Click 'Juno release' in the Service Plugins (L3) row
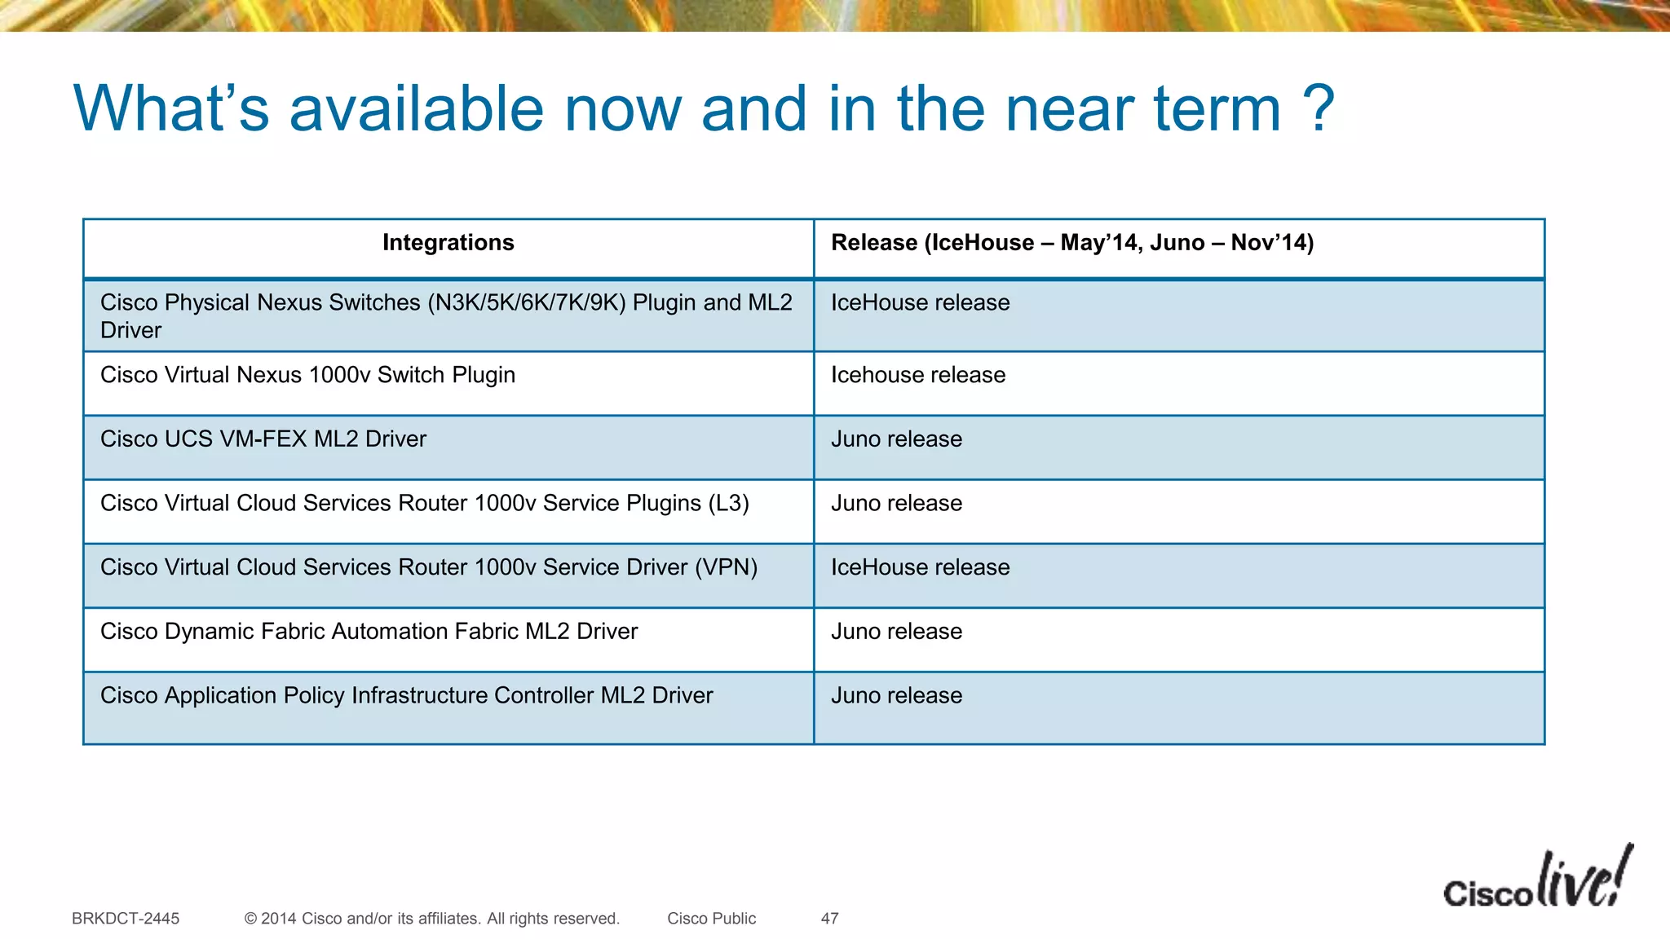Screen dimensions: 1670x939 (896, 504)
